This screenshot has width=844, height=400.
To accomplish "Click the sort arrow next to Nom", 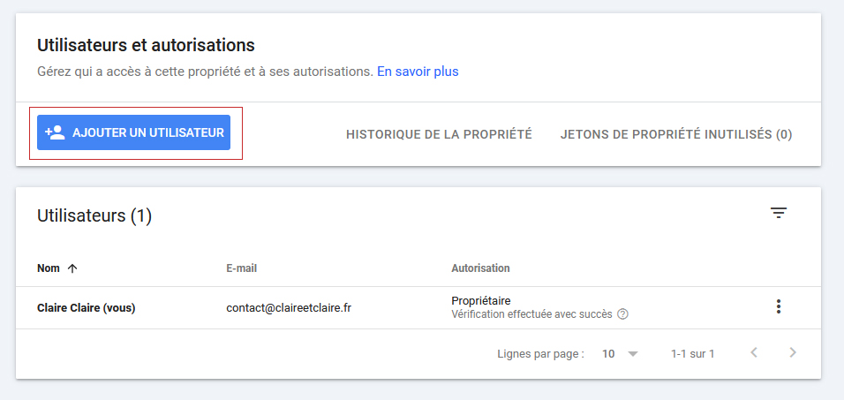I will tap(72, 268).
